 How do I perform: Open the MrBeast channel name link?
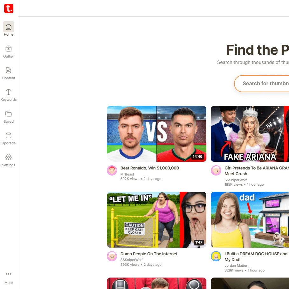tap(127, 174)
